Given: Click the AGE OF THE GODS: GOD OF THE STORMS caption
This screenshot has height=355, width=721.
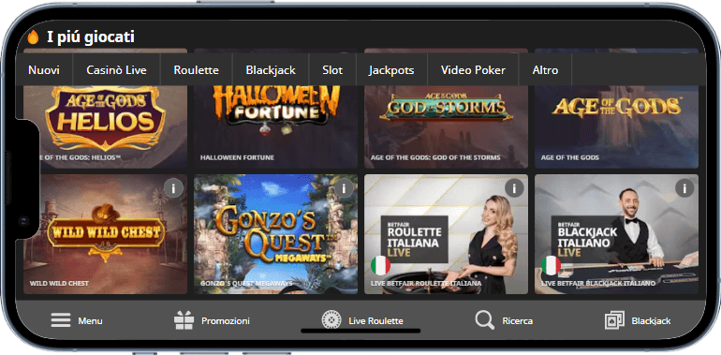Looking at the screenshot, I should coord(435,157).
